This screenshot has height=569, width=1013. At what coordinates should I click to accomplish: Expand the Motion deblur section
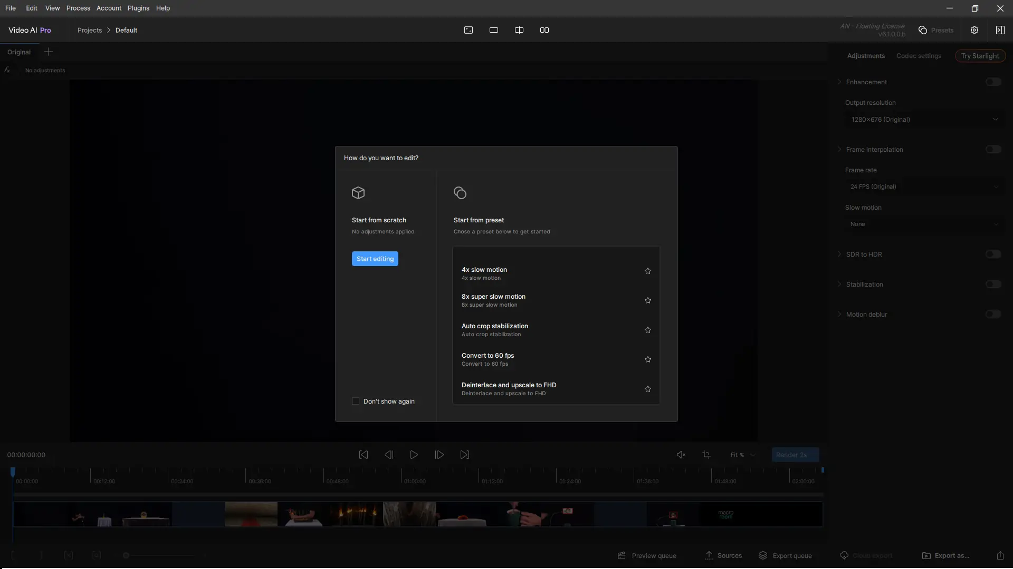click(x=839, y=314)
